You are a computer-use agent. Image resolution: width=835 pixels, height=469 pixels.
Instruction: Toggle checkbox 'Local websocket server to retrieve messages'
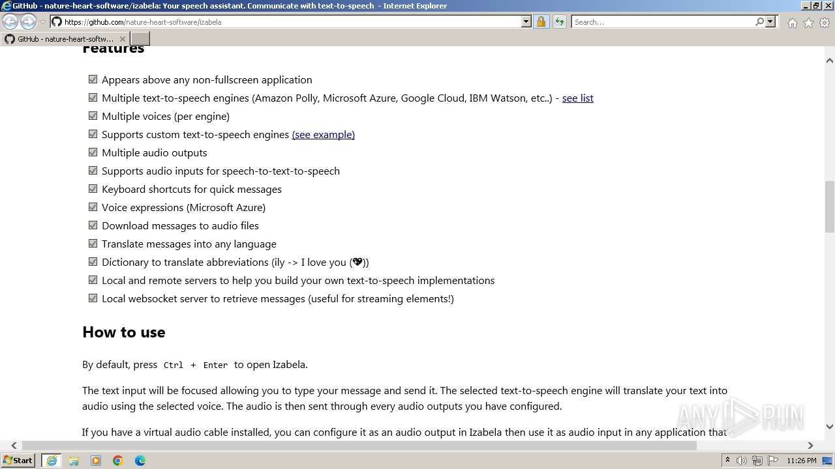(x=93, y=298)
